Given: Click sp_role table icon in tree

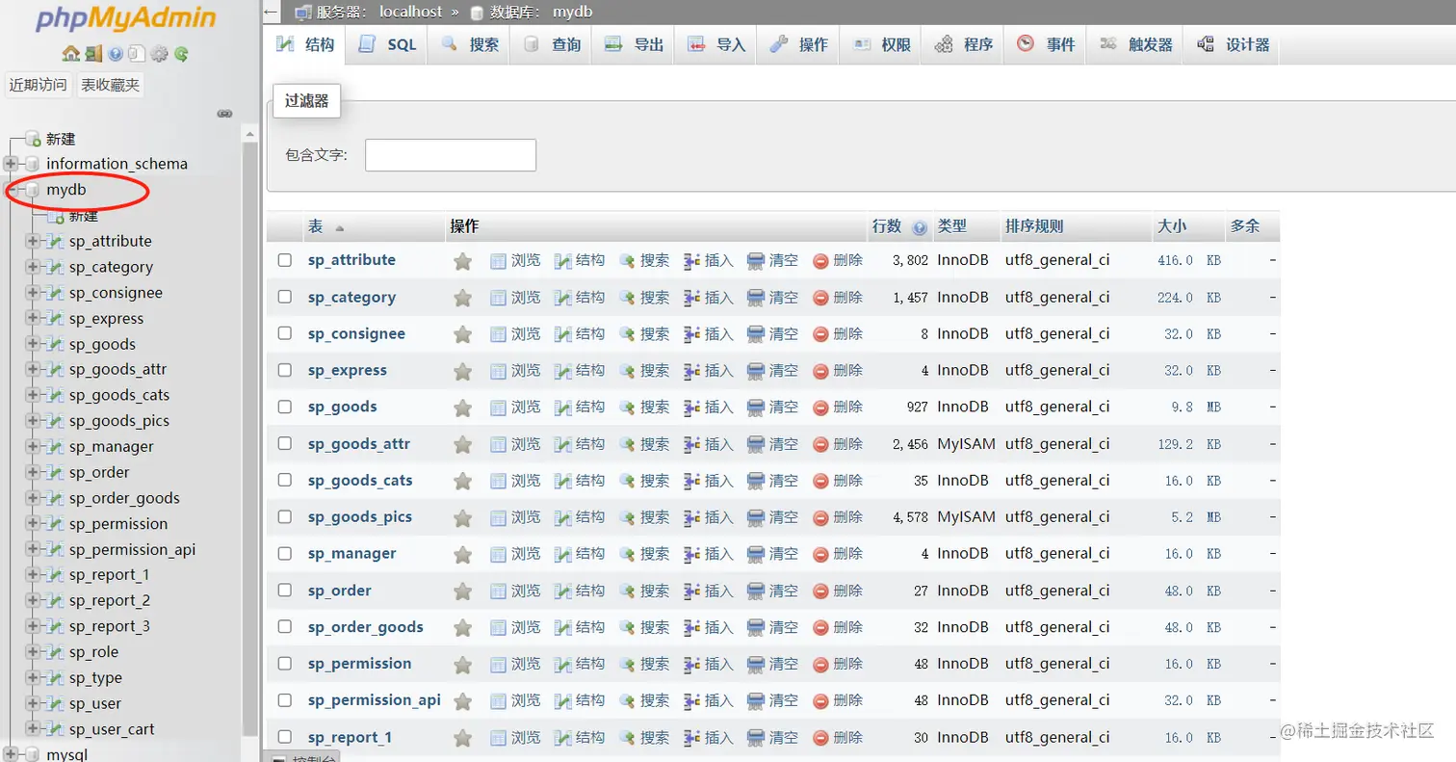Looking at the screenshot, I should click(56, 652).
